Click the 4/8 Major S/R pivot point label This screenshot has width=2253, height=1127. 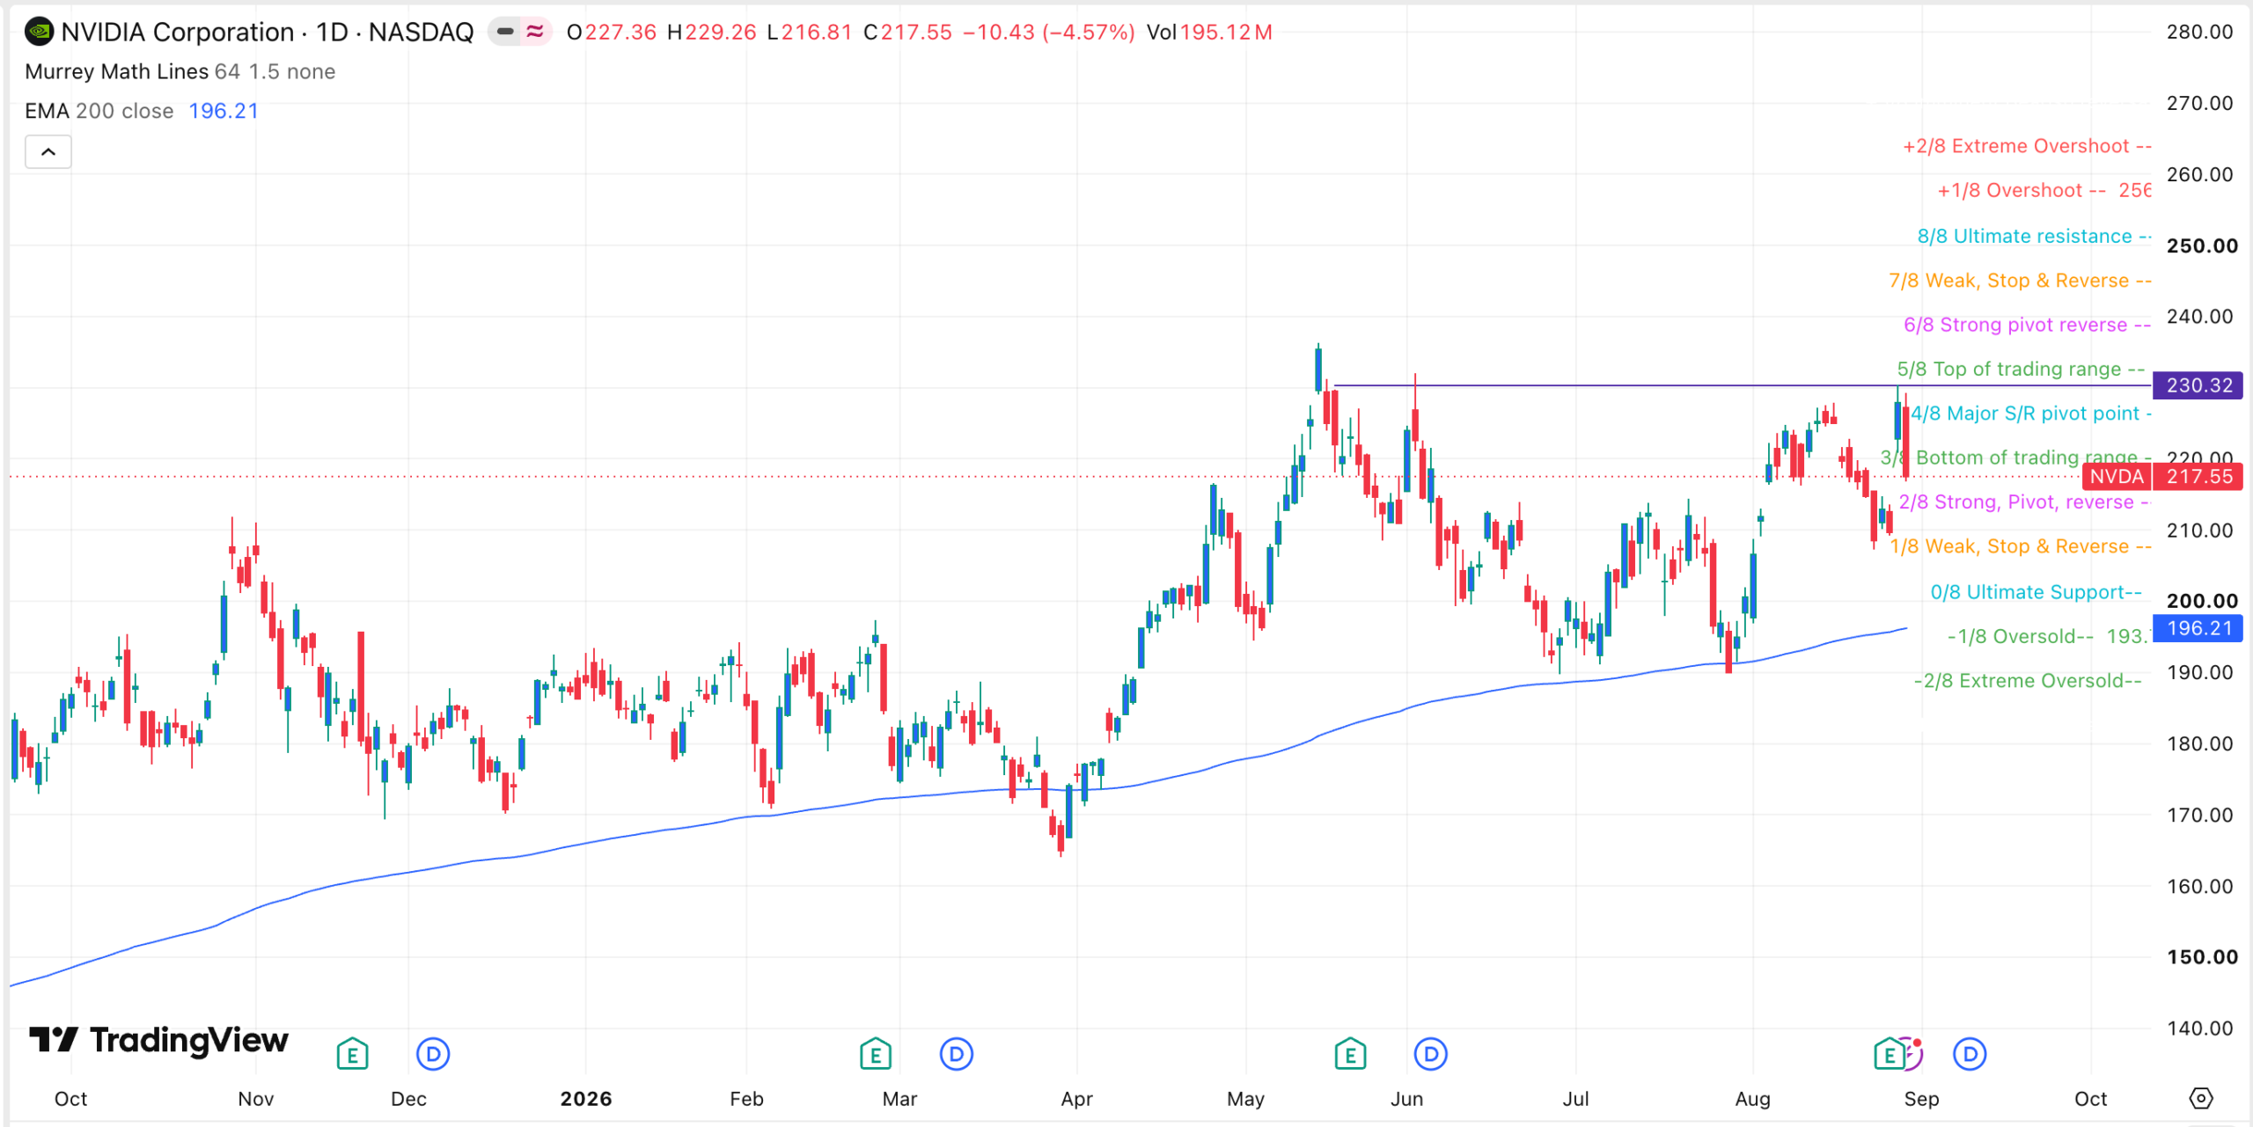tap(2031, 413)
